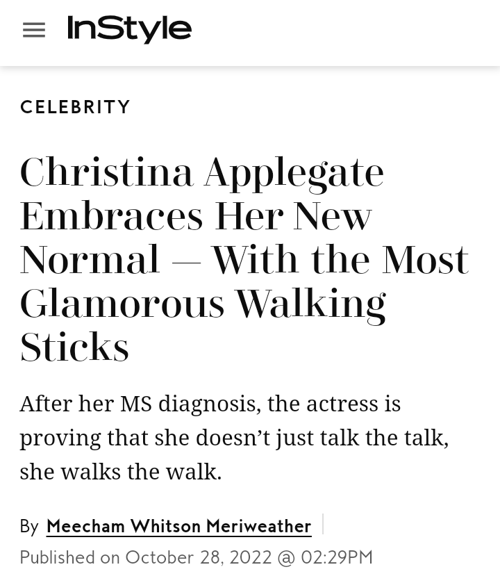The height and width of the screenshot is (583, 500).
Task: Click "Christina Applegate" in the headline
Action: [201, 172]
